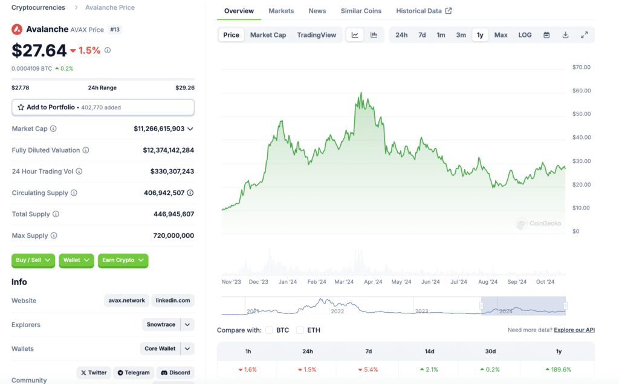
Task: Switch to the Overview tab
Action: point(239,11)
